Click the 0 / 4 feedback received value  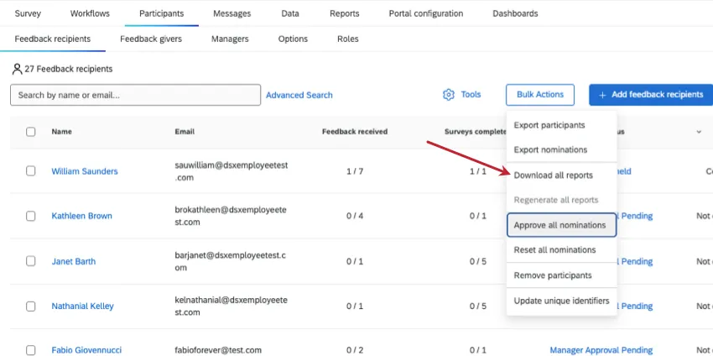[355, 216]
